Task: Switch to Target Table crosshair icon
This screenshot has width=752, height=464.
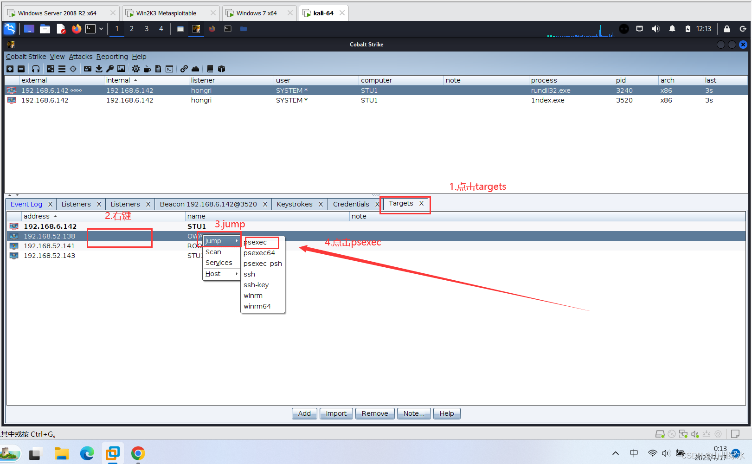Action: point(73,69)
